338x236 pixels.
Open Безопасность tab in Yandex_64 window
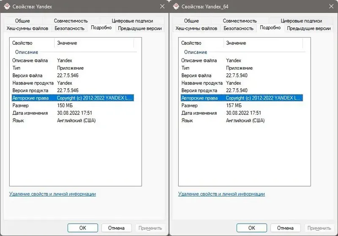pos(238,28)
